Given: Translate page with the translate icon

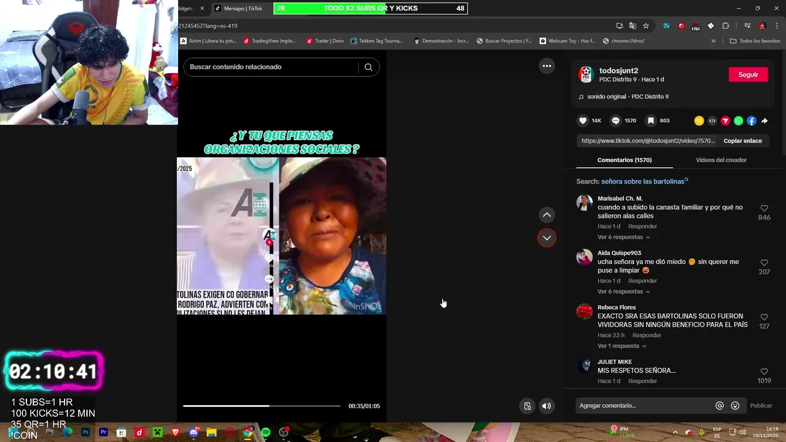Looking at the screenshot, I should pyautogui.click(x=632, y=26).
